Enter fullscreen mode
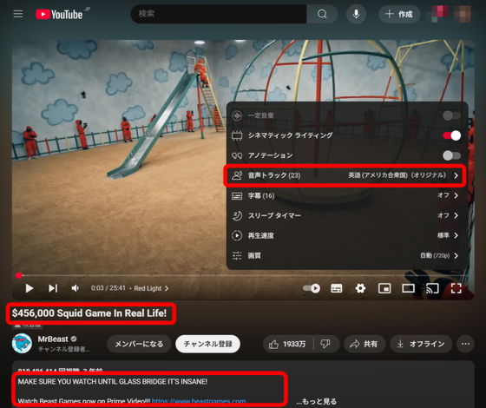The height and width of the screenshot is (408, 486). point(456,288)
